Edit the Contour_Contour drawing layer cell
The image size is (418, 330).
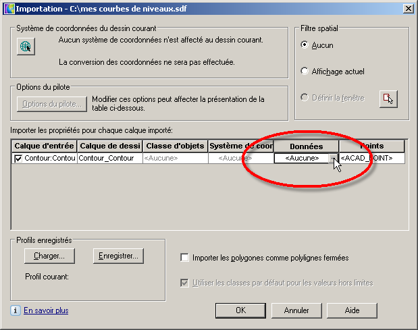pyautogui.click(x=109, y=158)
